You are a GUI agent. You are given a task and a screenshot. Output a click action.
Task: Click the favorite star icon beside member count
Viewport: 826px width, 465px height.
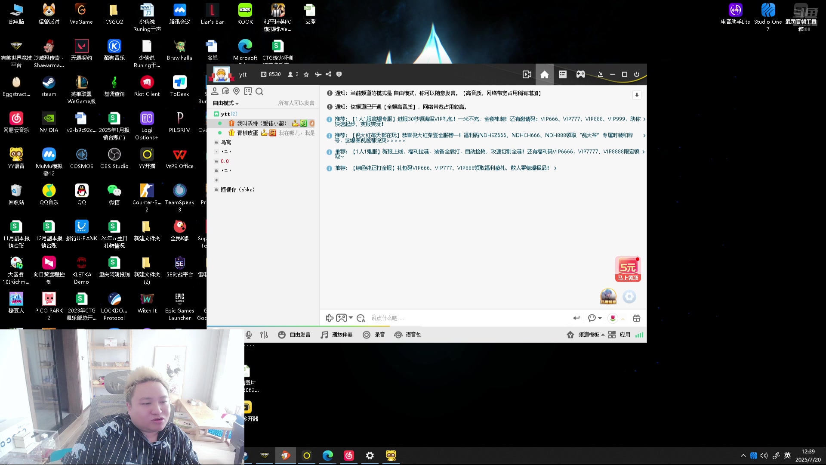pyautogui.click(x=306, y=74)
